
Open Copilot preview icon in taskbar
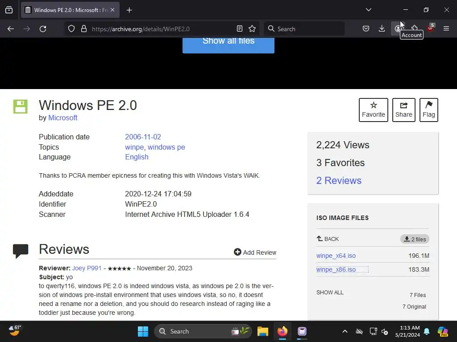443,331
